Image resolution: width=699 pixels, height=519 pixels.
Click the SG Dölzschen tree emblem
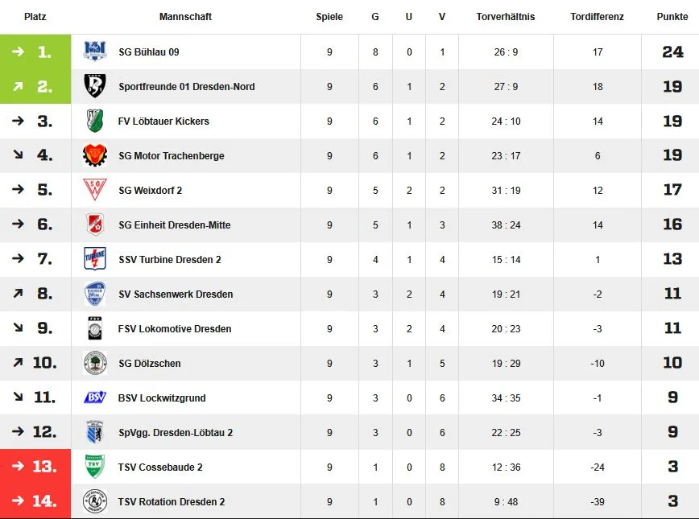click(x=95, y=363)
